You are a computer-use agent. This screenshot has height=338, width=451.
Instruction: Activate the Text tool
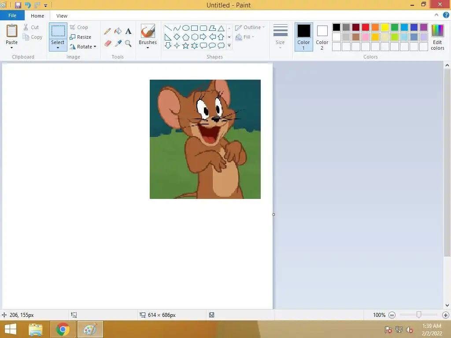(128, 31)
